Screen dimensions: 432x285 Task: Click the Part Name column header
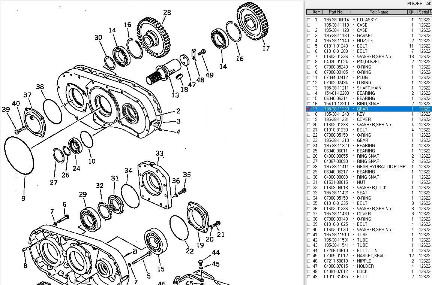click(379, 12)
